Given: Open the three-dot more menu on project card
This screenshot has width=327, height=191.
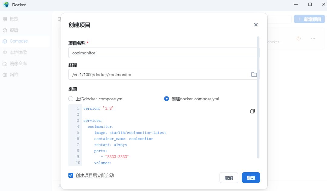Looking at the screenshot, I should coord(313,38).
